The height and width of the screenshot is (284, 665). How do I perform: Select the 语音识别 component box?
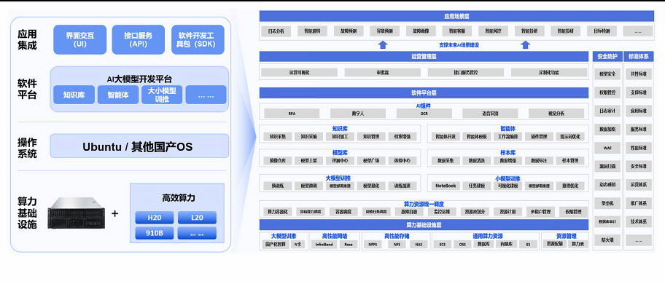(490, 114)
